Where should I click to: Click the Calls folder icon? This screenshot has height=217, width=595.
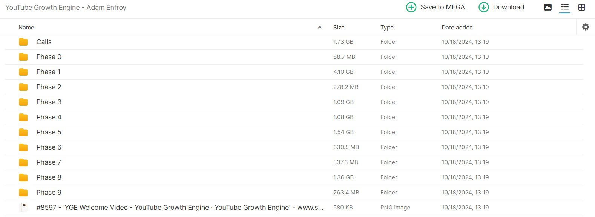pos(23,42)
